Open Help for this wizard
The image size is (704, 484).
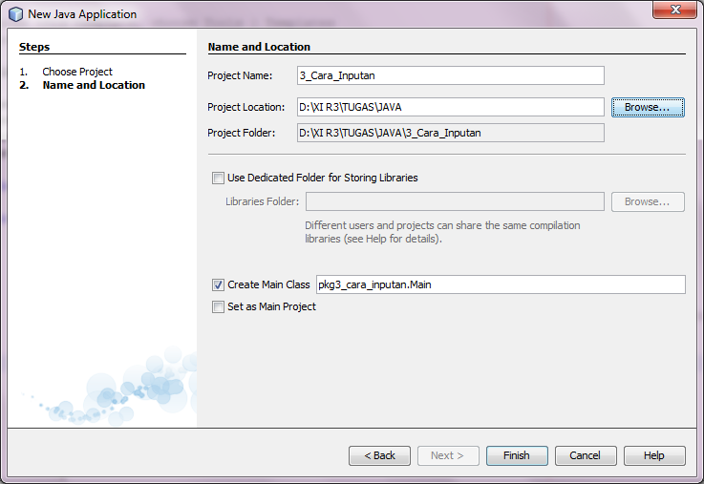654,455
